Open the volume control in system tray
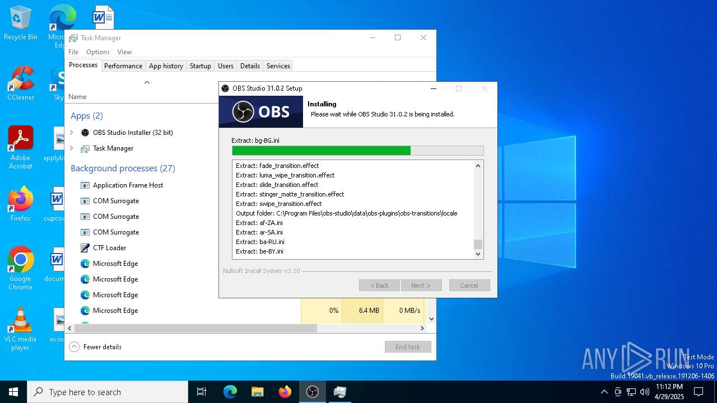The height and width of the screenshot is (403, 717). pos(645,392)
